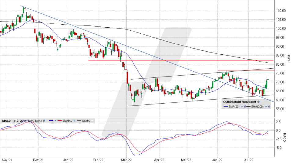Toggle the SMA(200) visibility checkbox
The width and height of the screenshot is (293, 164).
point(266,107)
